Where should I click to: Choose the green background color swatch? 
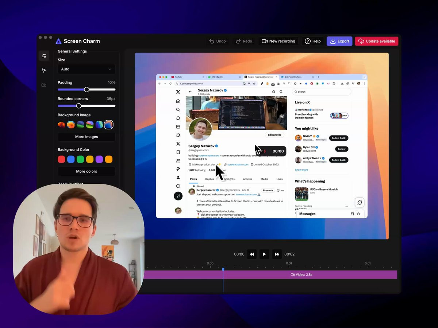click(80, 159)
